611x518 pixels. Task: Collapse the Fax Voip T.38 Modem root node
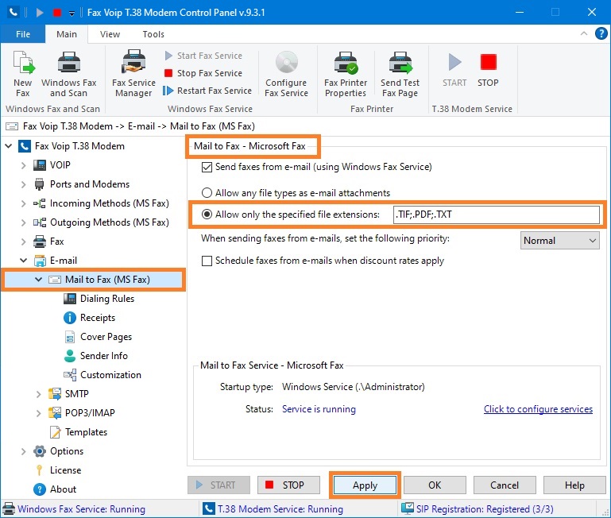coord(8,146)
